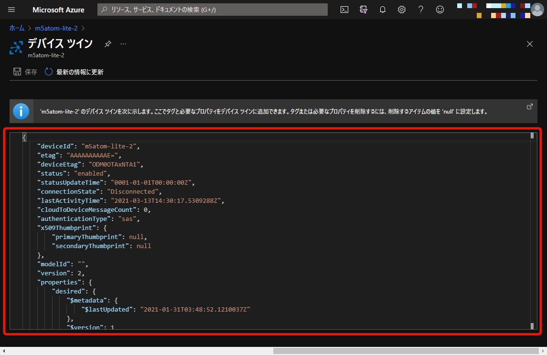
Task: Click the Device Twin title icon
Action: click(x=16, y=48)
